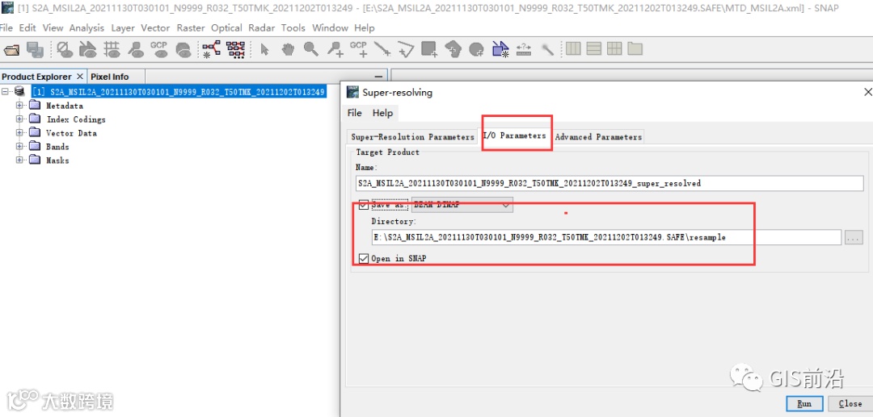
Task: Click the directory browse ellipsis button
Action: (x=854, y=238)
